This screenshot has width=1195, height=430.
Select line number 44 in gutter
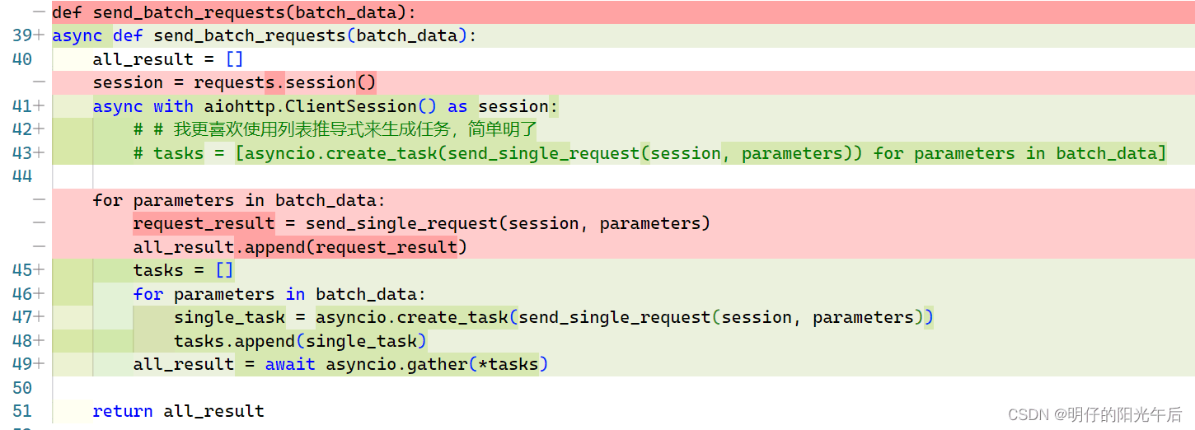(x=22, y=176)
